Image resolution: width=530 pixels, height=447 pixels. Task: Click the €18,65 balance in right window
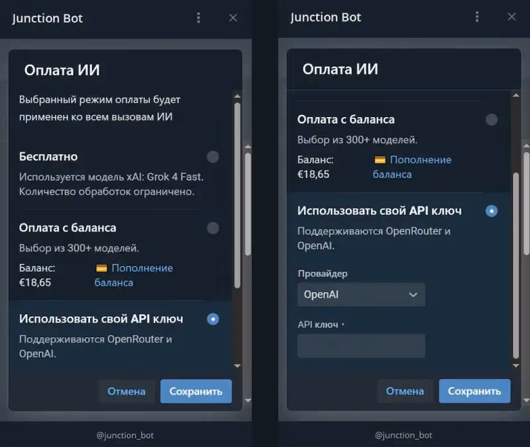[313, 175]
